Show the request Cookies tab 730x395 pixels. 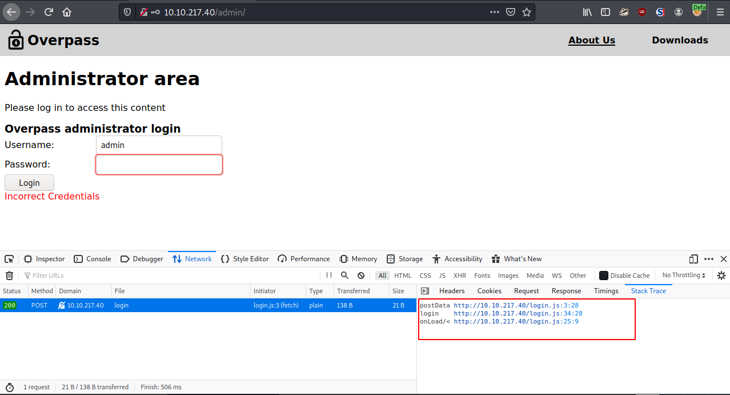click(490, 291)
